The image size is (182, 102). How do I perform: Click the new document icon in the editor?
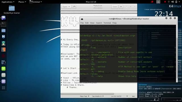coord(74,7)
